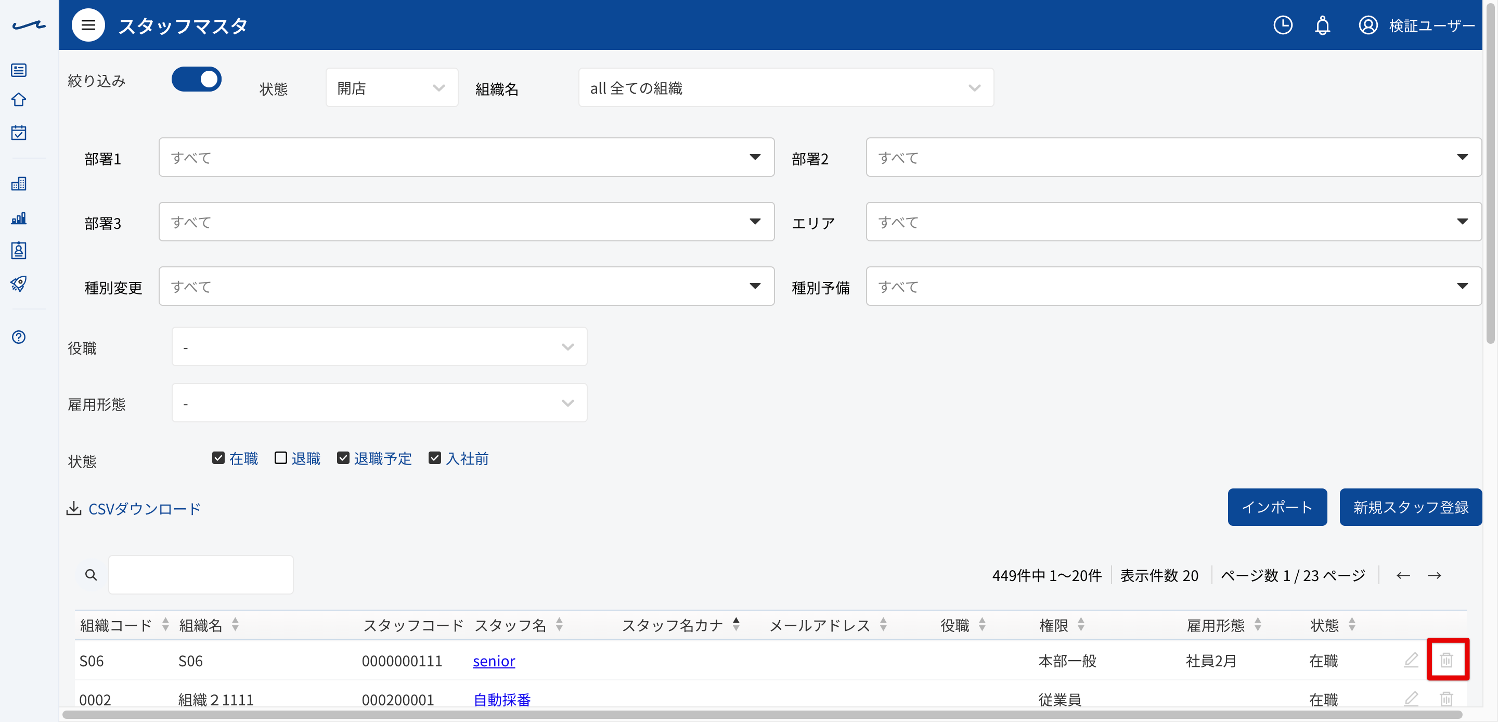Open the help question mark icon
The width and height of the screenshot is (1498, 722).
click(x=19, y=338)
